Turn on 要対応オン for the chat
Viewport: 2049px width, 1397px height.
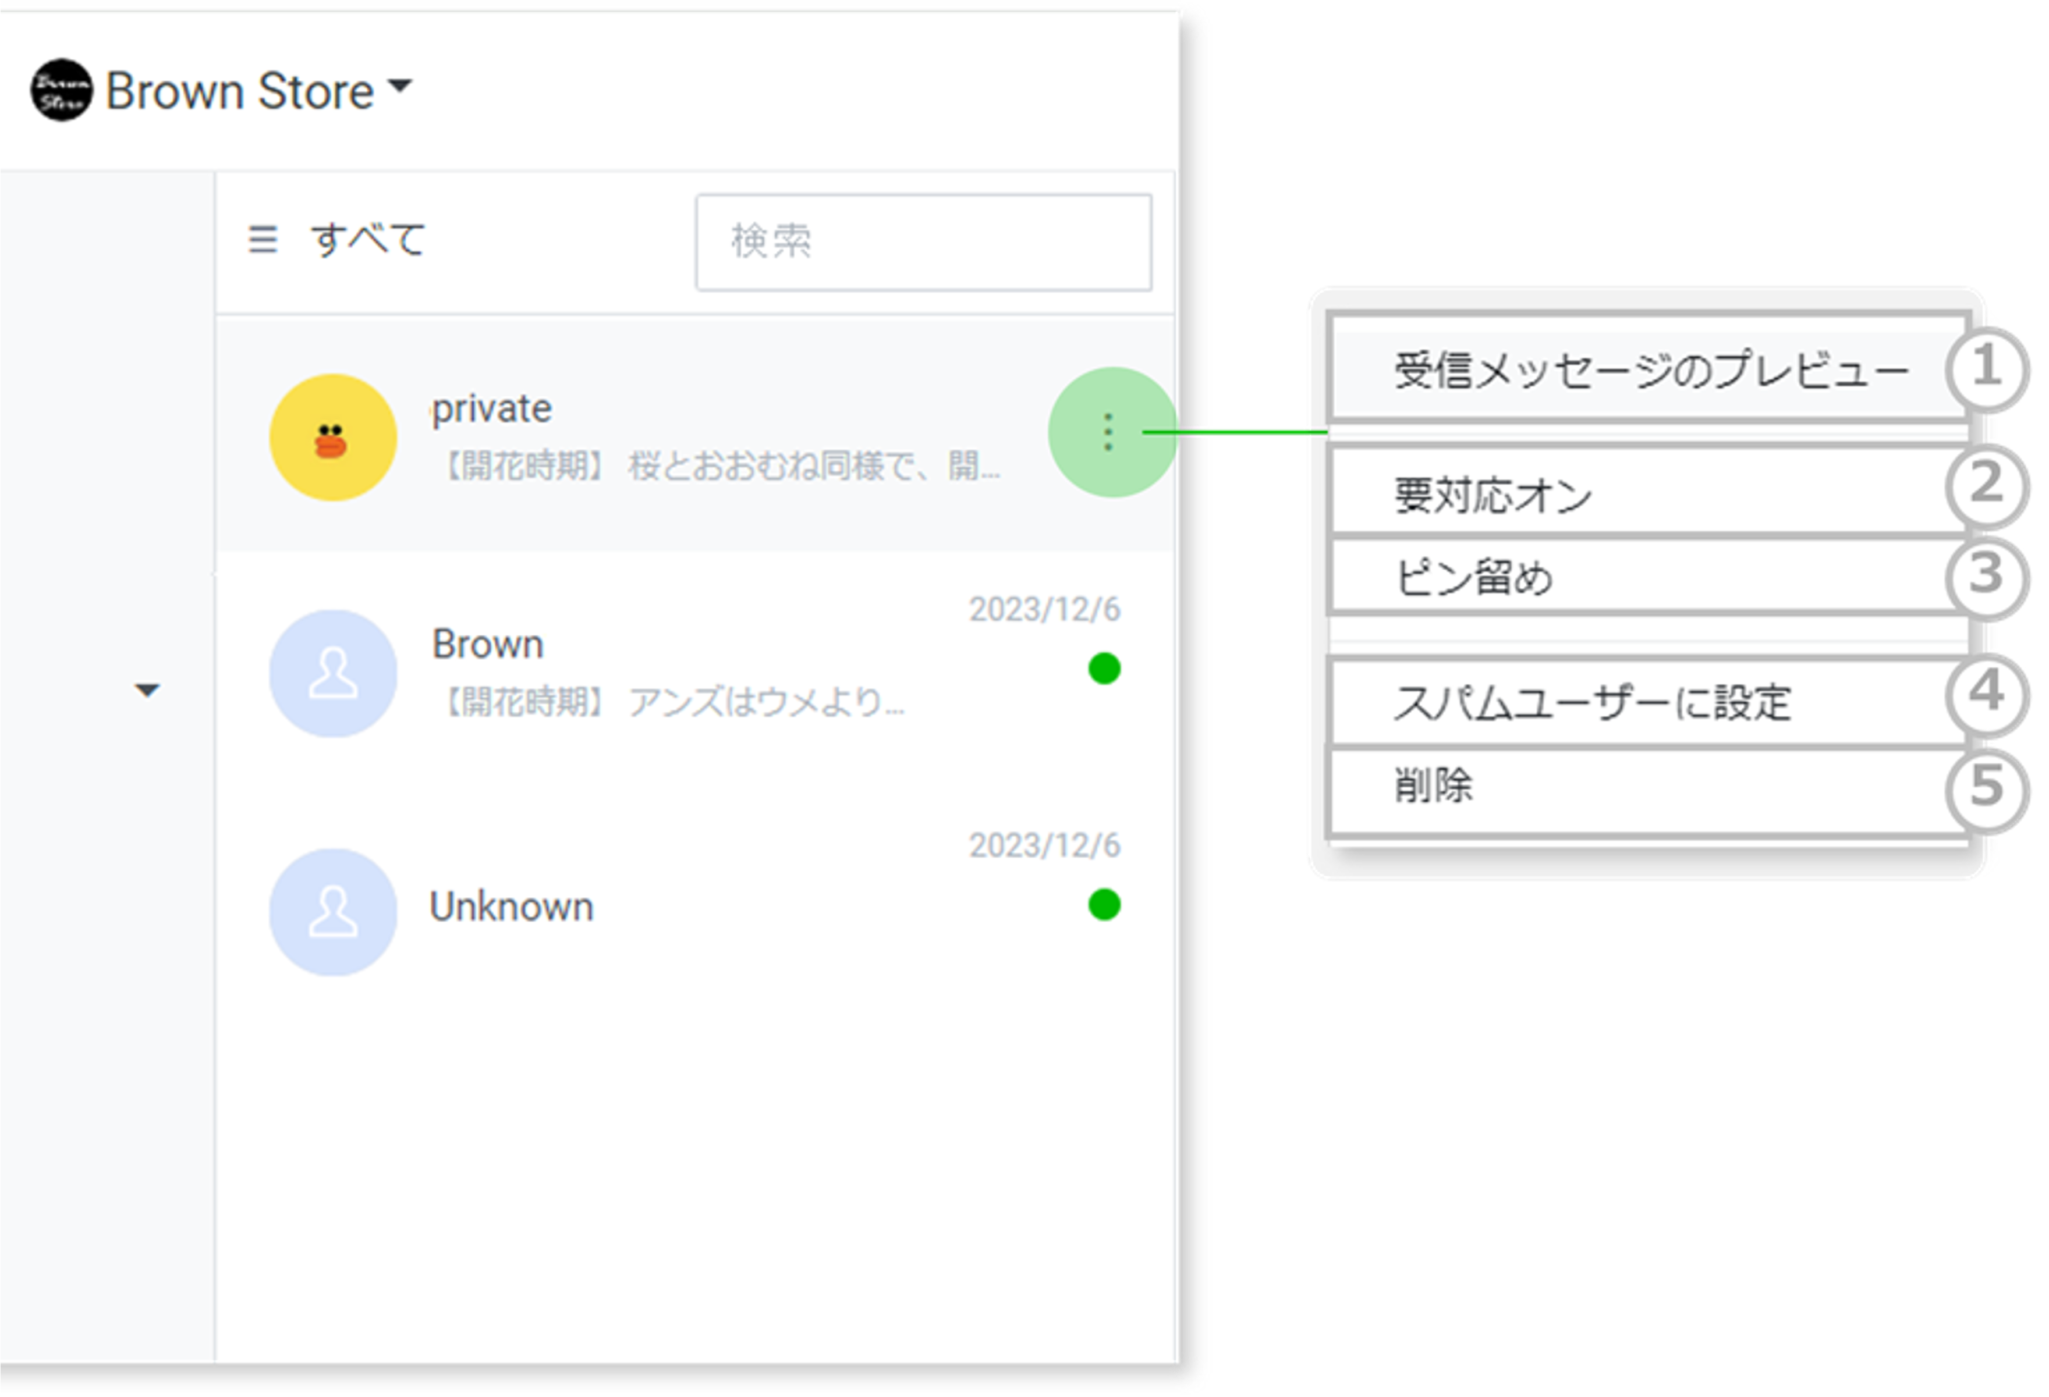(1493, 496)
